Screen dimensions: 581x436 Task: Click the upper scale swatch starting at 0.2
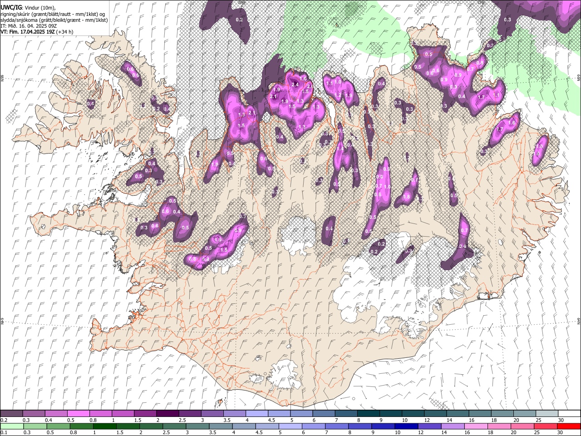point(12,414)
